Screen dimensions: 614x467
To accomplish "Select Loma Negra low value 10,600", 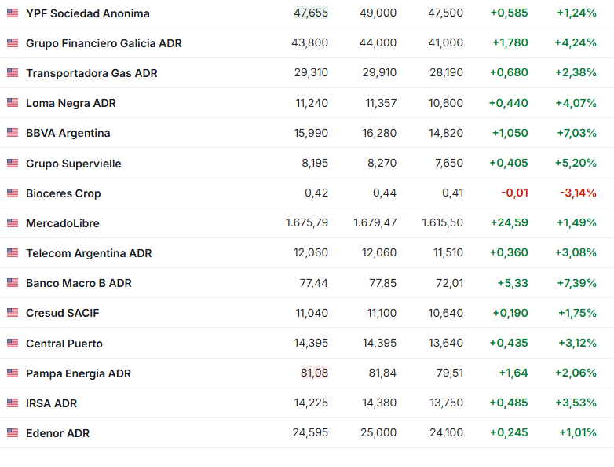I will point(446,103).
